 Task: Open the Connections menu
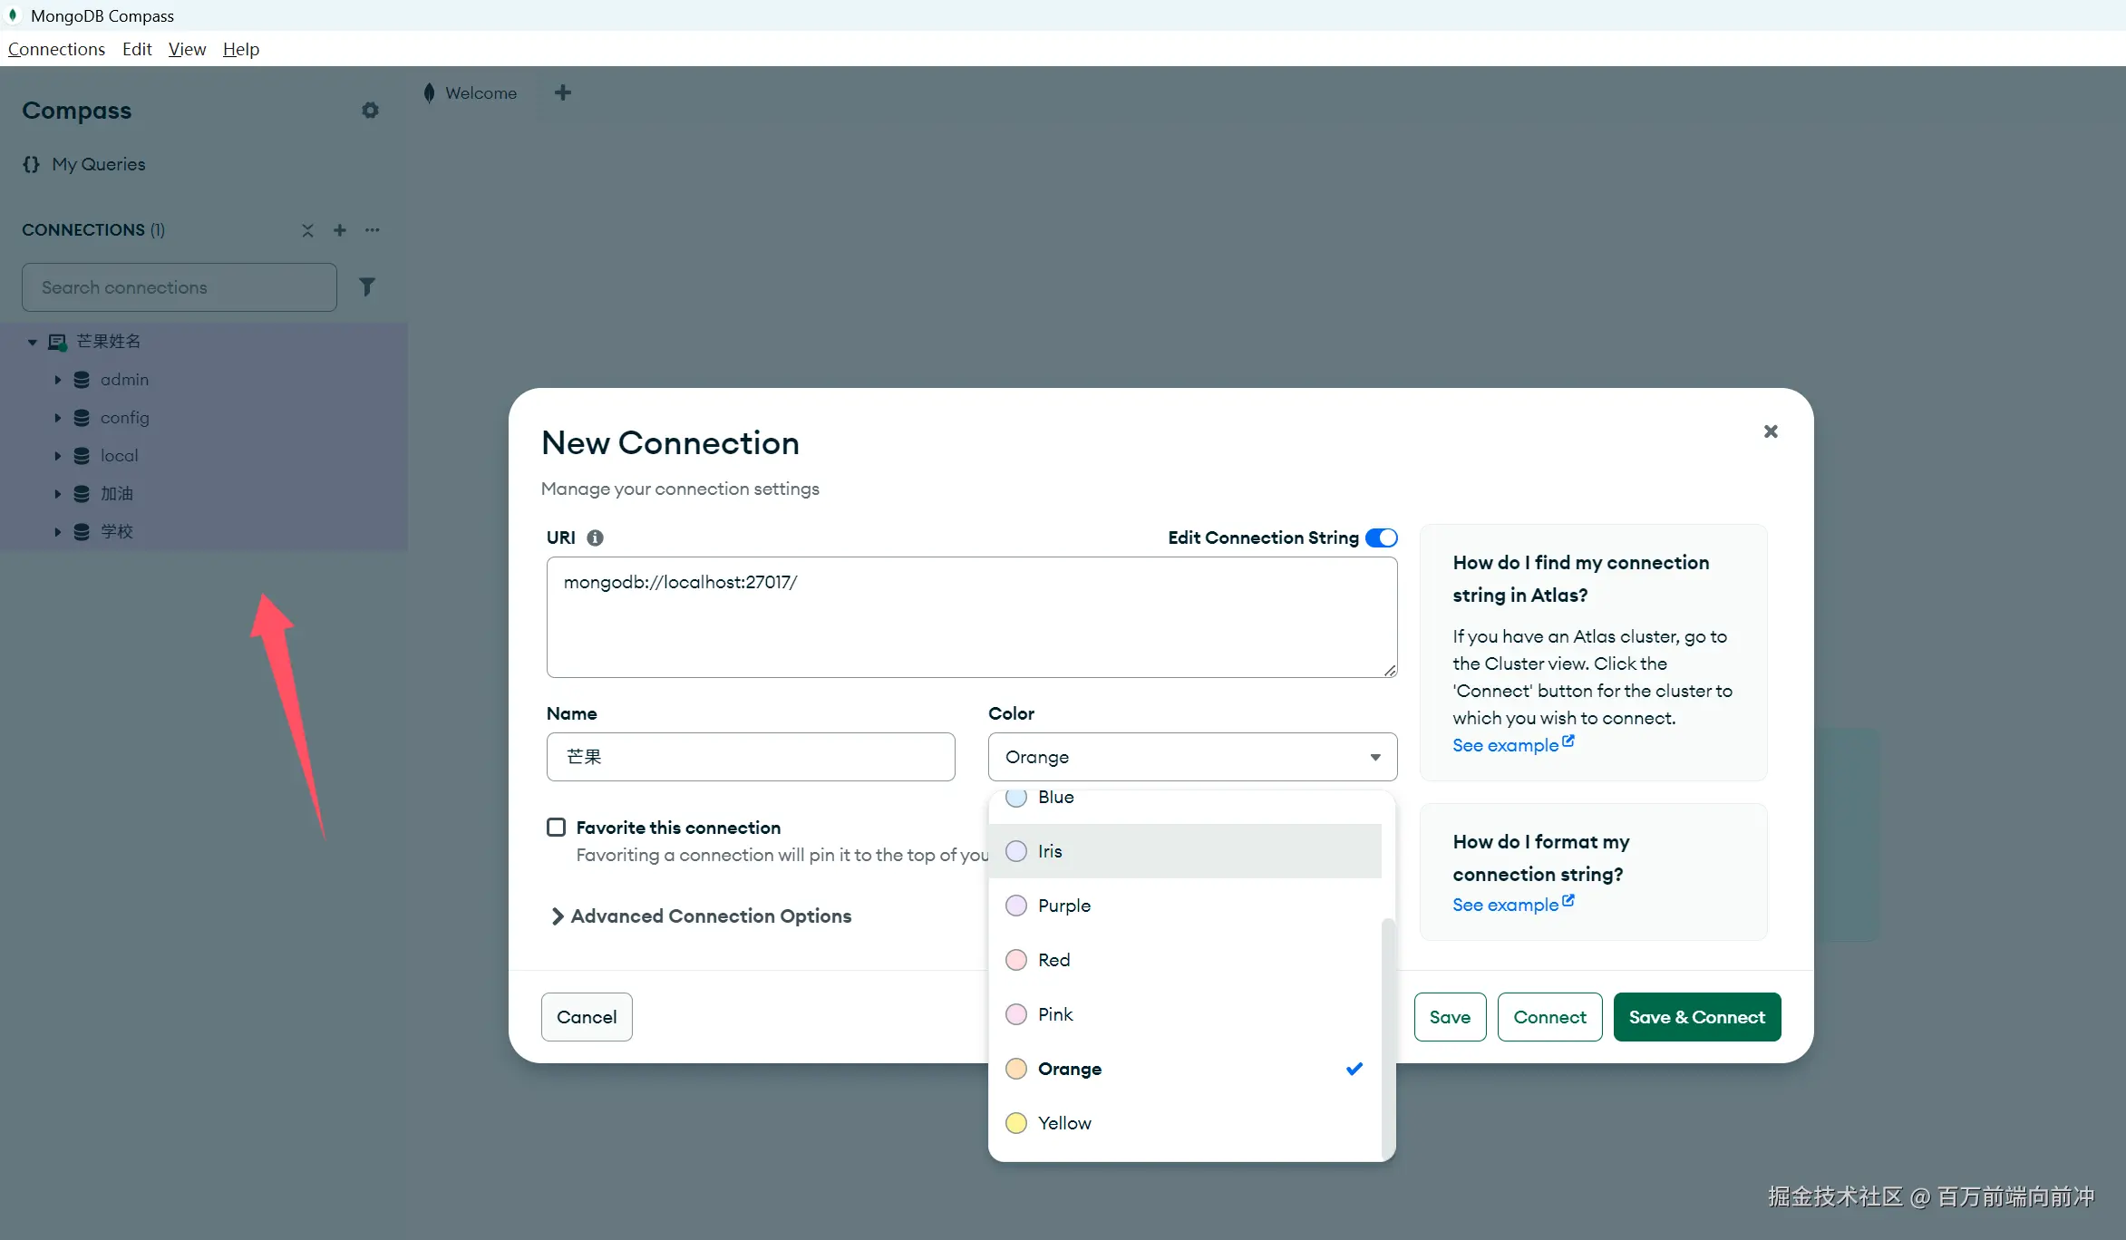tap(56, 49)
